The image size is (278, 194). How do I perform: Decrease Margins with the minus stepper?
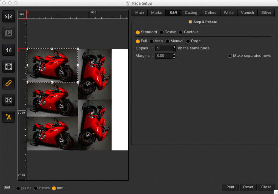174,57
